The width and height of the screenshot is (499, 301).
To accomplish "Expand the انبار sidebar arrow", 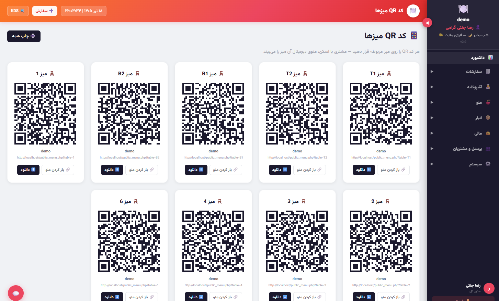I will click(x=432, y=118).
